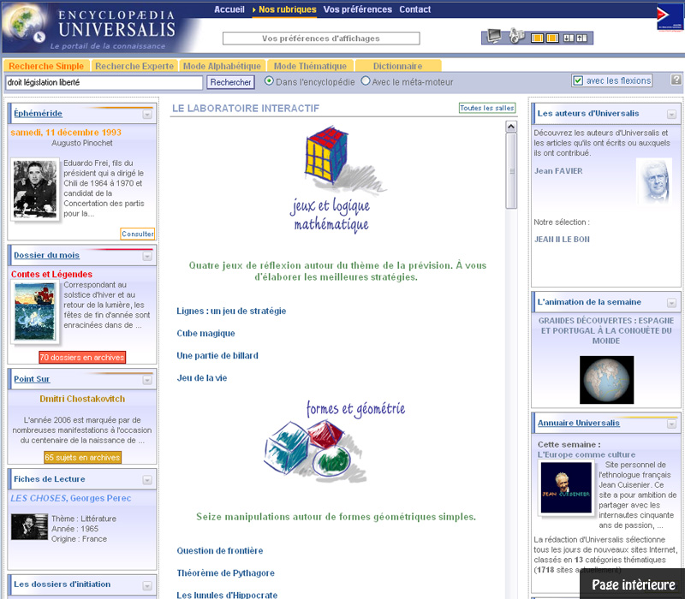Open Vos préférences menu
This screenshot has width=685, height=599.
[x=357, y=9]
